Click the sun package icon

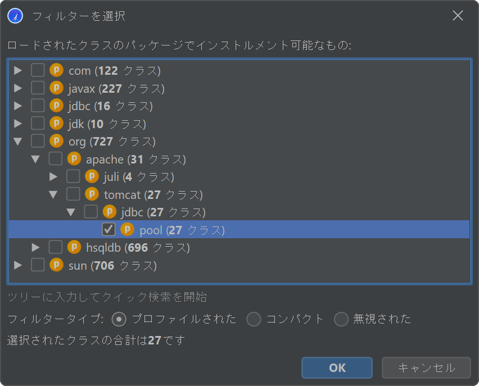[57, 265]
